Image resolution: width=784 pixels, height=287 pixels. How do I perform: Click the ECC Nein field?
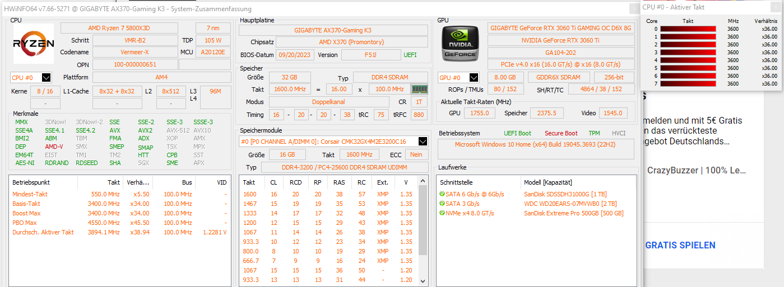[416, 154]
